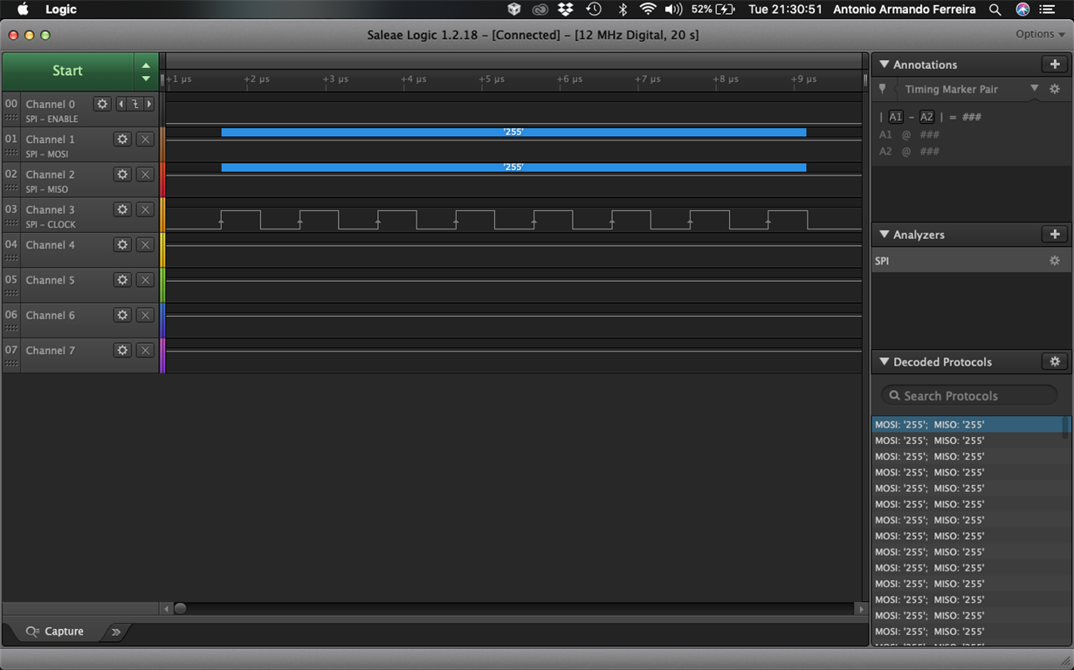Open Channel 0 settings gear

[102, 104]
